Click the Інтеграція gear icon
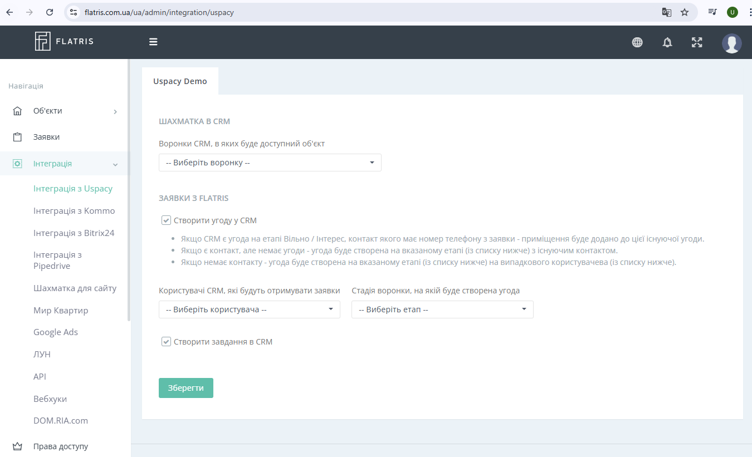Image resolution: width=752 pixels, height=457 pixels. 17,164
